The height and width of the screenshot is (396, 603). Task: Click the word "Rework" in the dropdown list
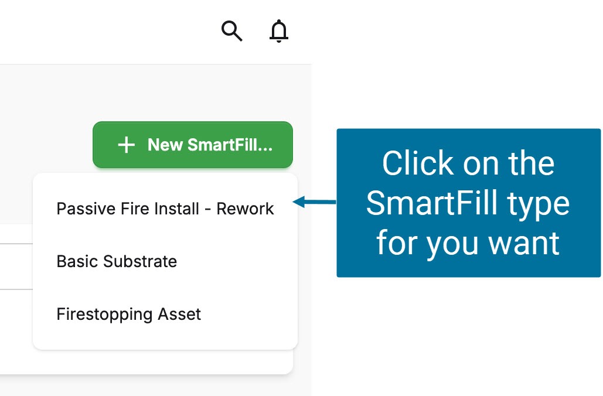[245, 209]
